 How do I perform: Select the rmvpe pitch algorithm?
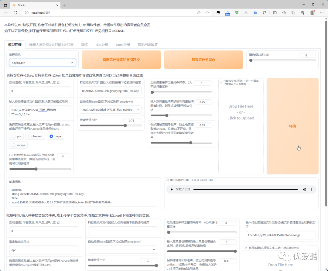[19, 145]
